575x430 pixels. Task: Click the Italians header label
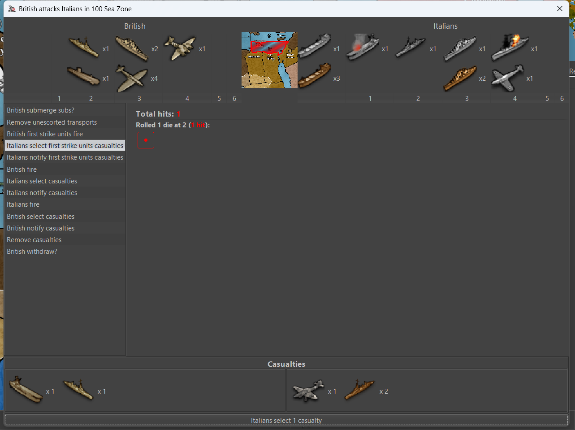coord(445,26)
